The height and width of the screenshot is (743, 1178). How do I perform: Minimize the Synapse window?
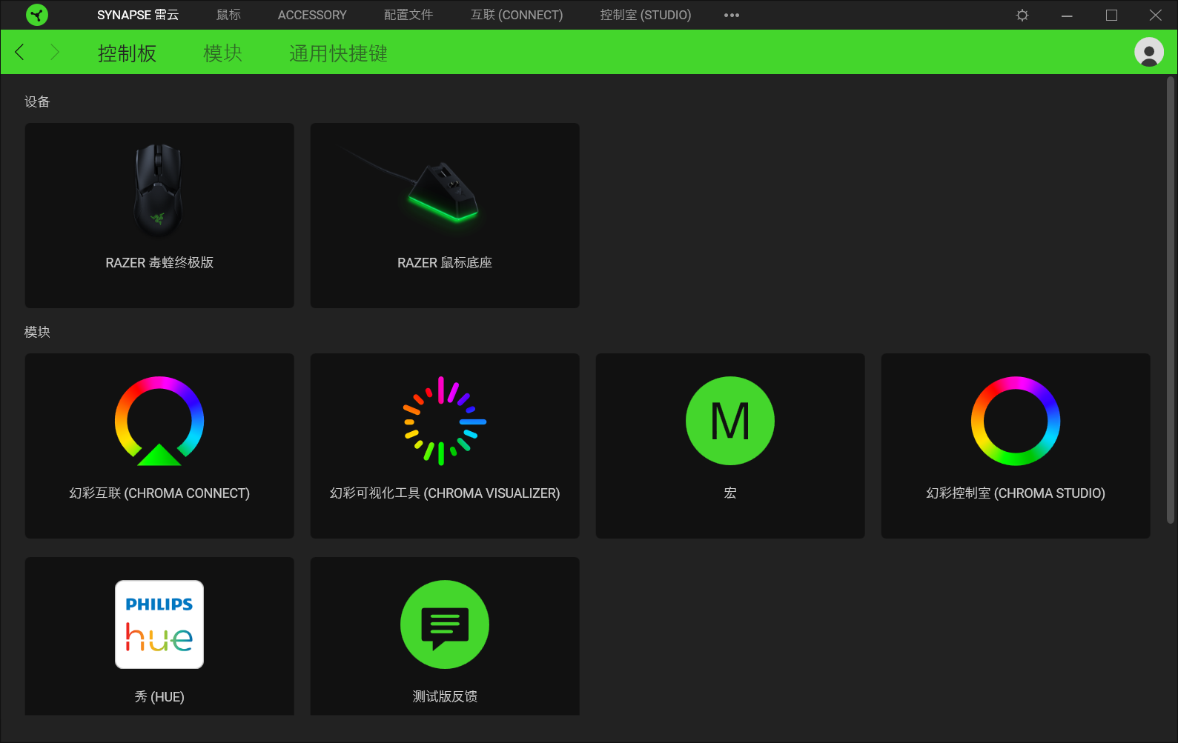(1067, 15)
